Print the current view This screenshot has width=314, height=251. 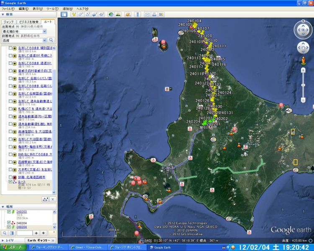154,14
